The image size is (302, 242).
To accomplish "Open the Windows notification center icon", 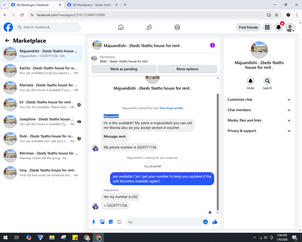I will 295,238.
